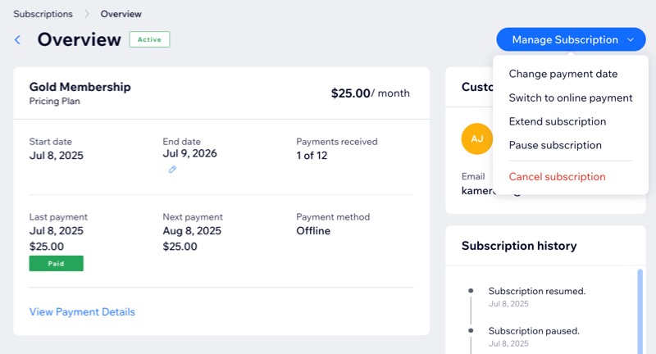Image resolution: width=656 pixels, height=354 pixels.
Task: Edit the end date with pencil icon
Action: [172, 170]
